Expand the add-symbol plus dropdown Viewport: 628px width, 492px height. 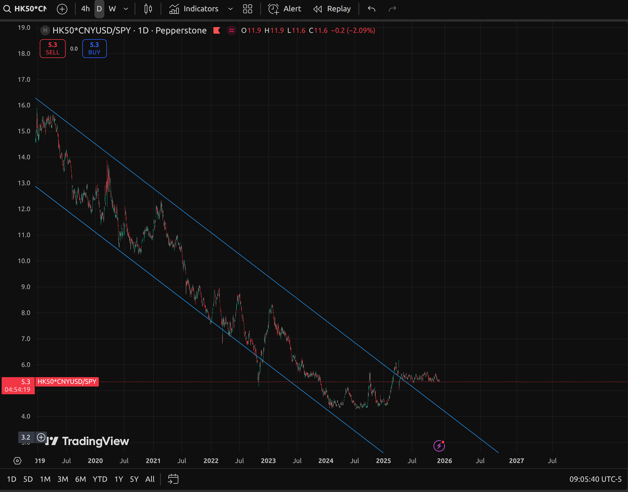tap(62, 8)
